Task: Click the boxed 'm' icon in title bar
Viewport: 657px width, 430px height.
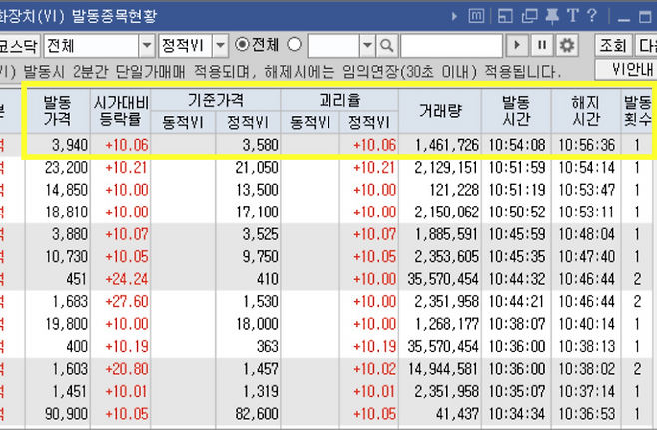Action: [x=475, y=15]
